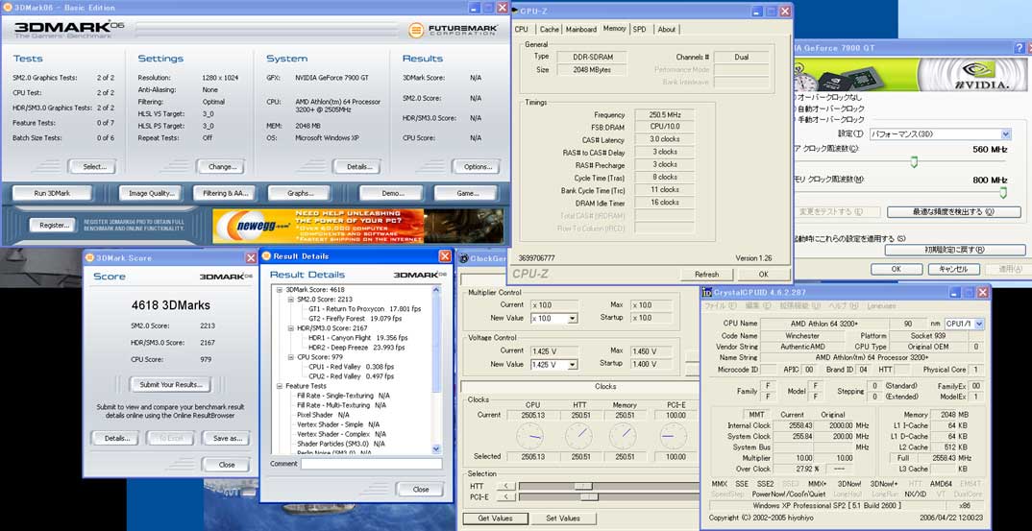
Task: Switch to the Cache tab in CPU-Z
Action: [550, 30]
